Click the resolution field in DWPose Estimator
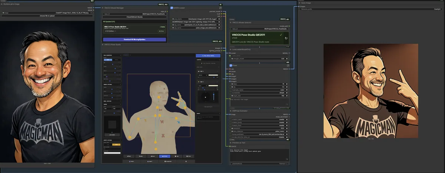 [x=260, y=129]
